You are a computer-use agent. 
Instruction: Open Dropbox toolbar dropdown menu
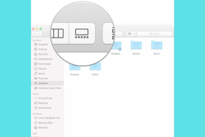click(x=132, y=34)
